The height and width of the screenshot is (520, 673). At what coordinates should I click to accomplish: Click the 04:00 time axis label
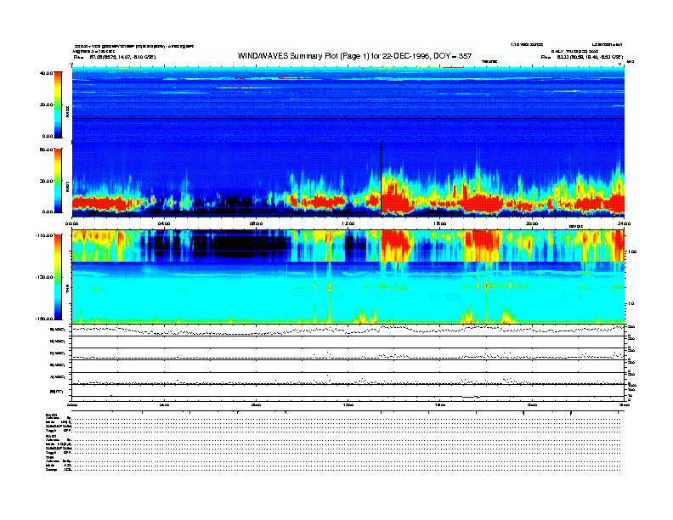(x=164, y=223)
